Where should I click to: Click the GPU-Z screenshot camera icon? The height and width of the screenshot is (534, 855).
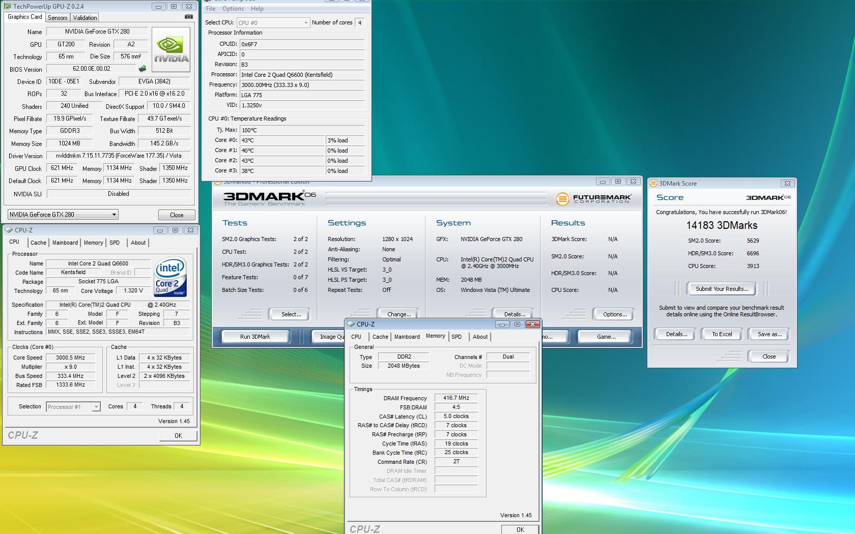(x=189, y=17)
